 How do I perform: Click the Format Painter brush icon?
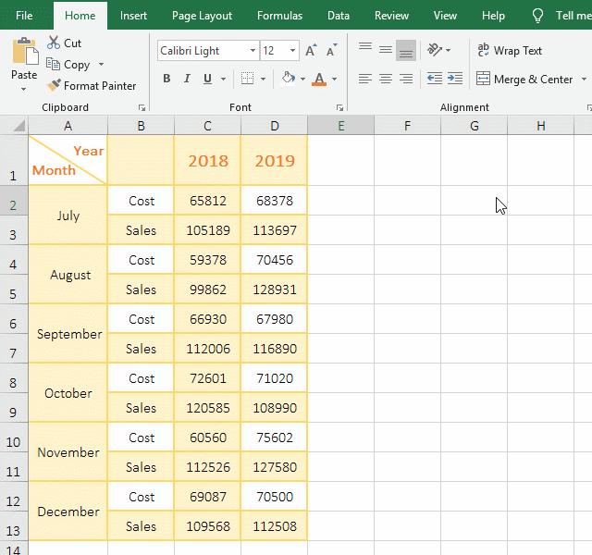click(x=55, y=85)
